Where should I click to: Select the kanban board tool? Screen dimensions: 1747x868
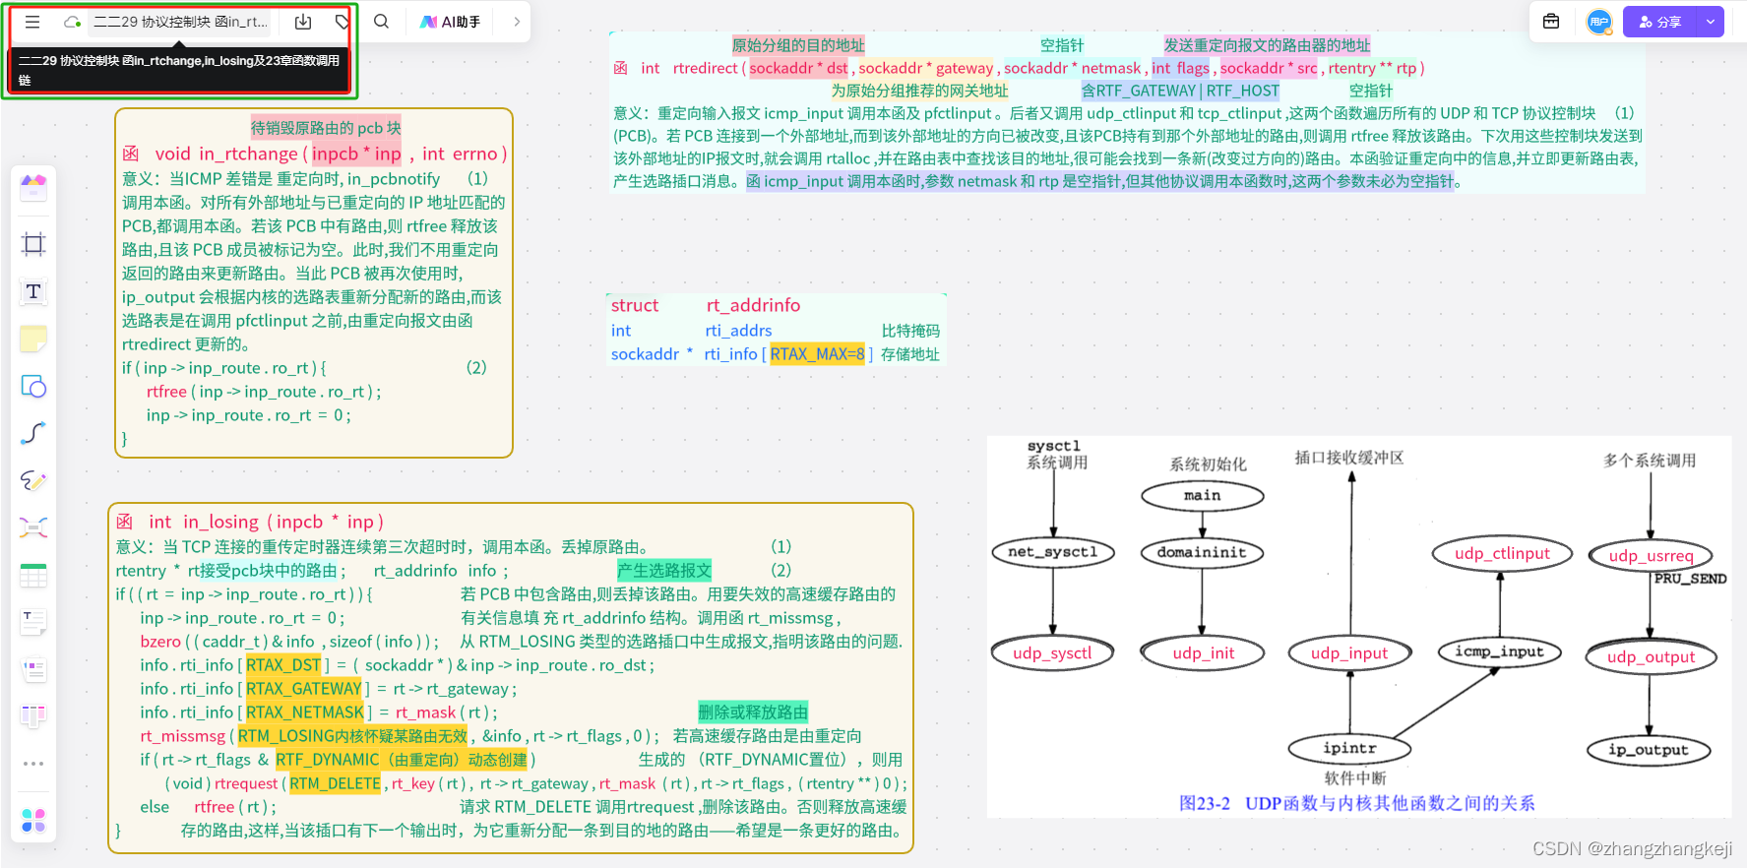coord(33,716)
